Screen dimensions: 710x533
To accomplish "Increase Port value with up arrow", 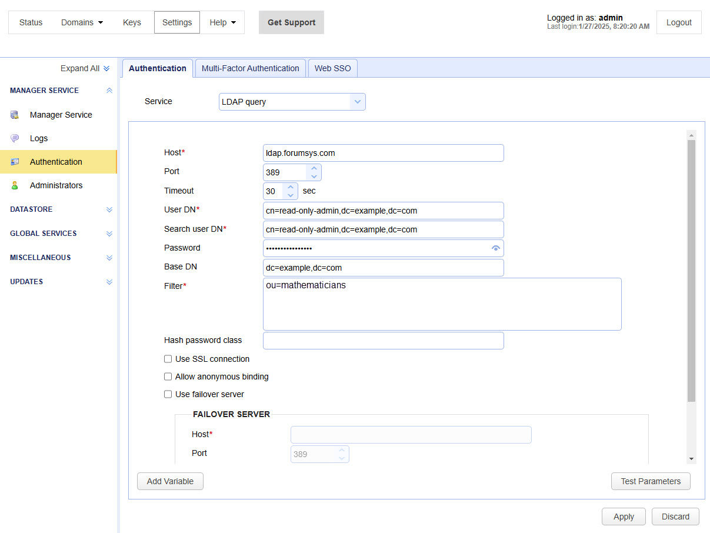I will (x=314, y=168).
